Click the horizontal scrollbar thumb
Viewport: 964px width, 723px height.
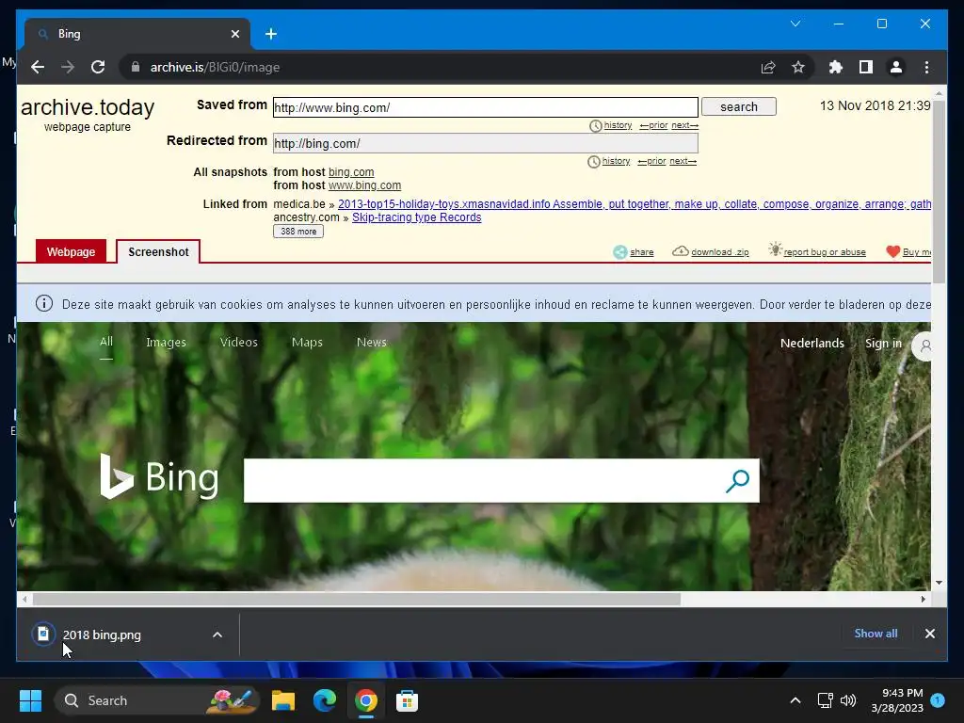pyautogui.click(x=357, y=599)
